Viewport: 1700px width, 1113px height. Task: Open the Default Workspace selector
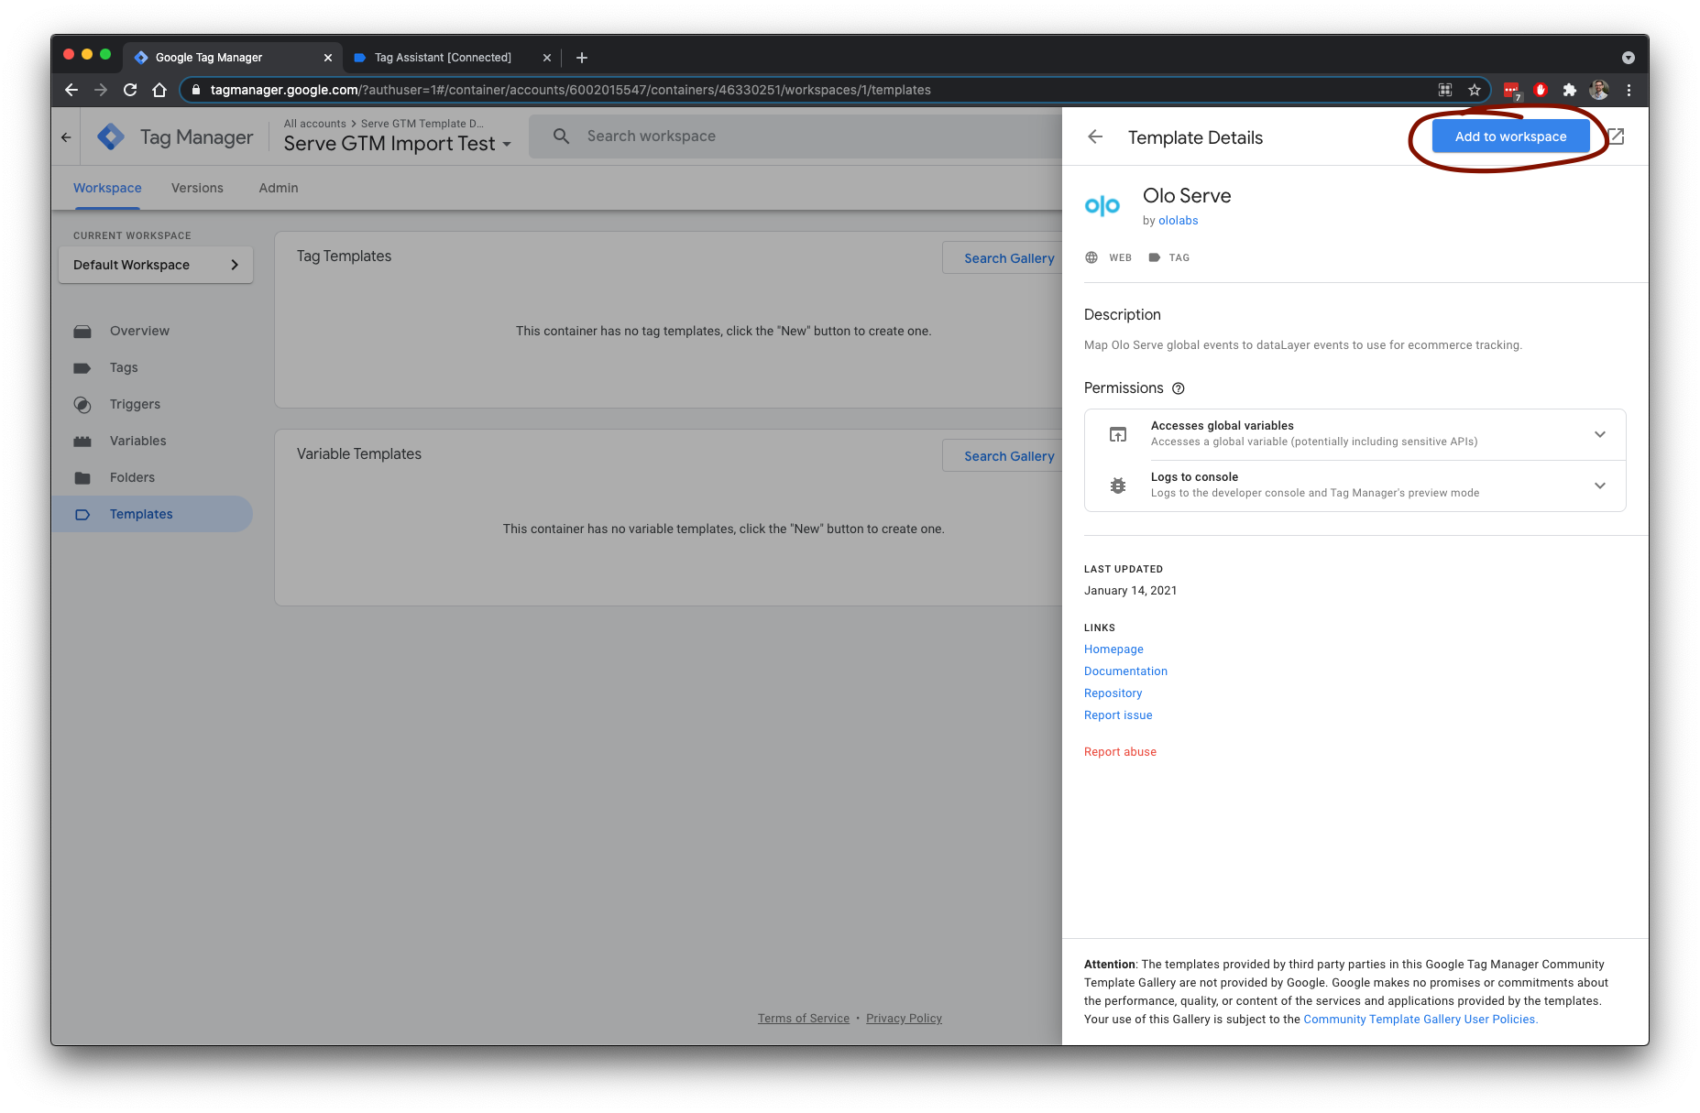click(156, 265)
